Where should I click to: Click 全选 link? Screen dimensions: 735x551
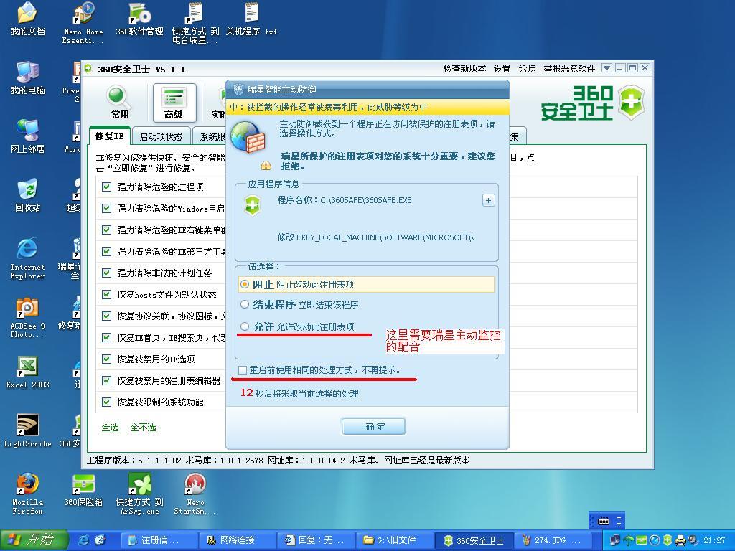point(110,428)
